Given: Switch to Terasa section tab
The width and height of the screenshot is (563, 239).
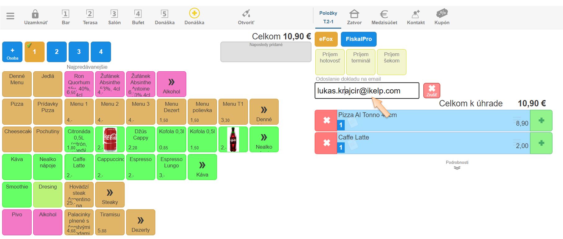Looking at the screenshot, I should [90, 17].
